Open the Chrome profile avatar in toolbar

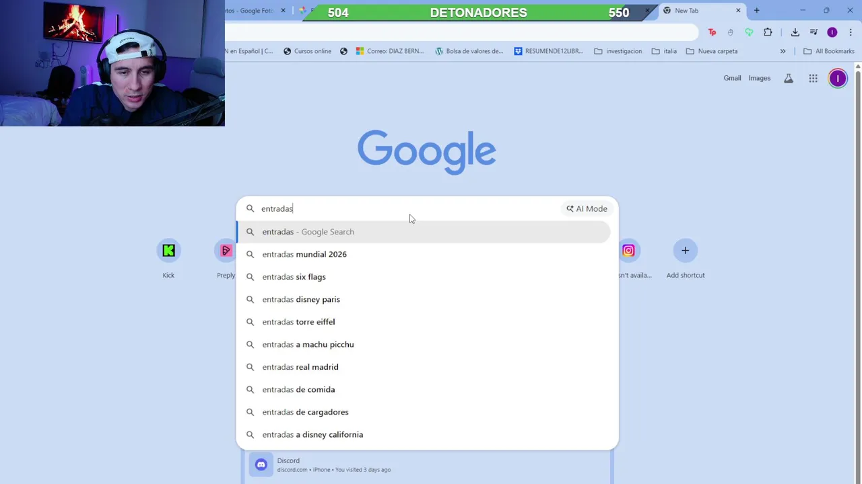[832, 32]
